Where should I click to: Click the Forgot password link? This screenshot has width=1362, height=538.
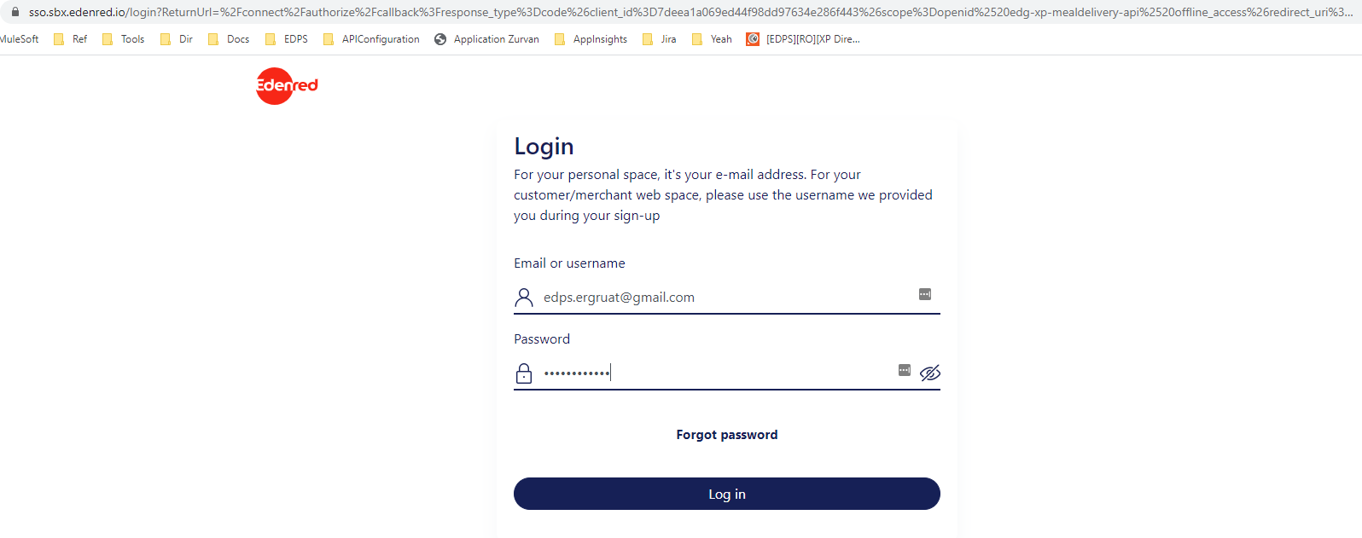726,434
